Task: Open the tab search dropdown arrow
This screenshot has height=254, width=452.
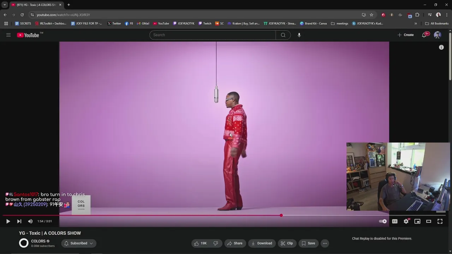Action: coord(5,5)
